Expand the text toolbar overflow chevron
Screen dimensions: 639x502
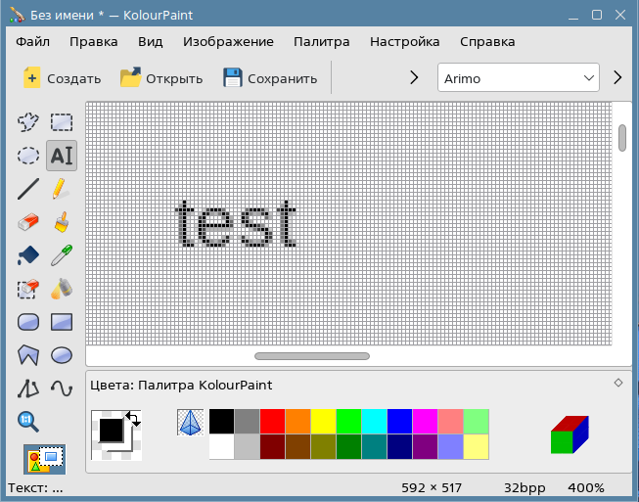point(617,78)
